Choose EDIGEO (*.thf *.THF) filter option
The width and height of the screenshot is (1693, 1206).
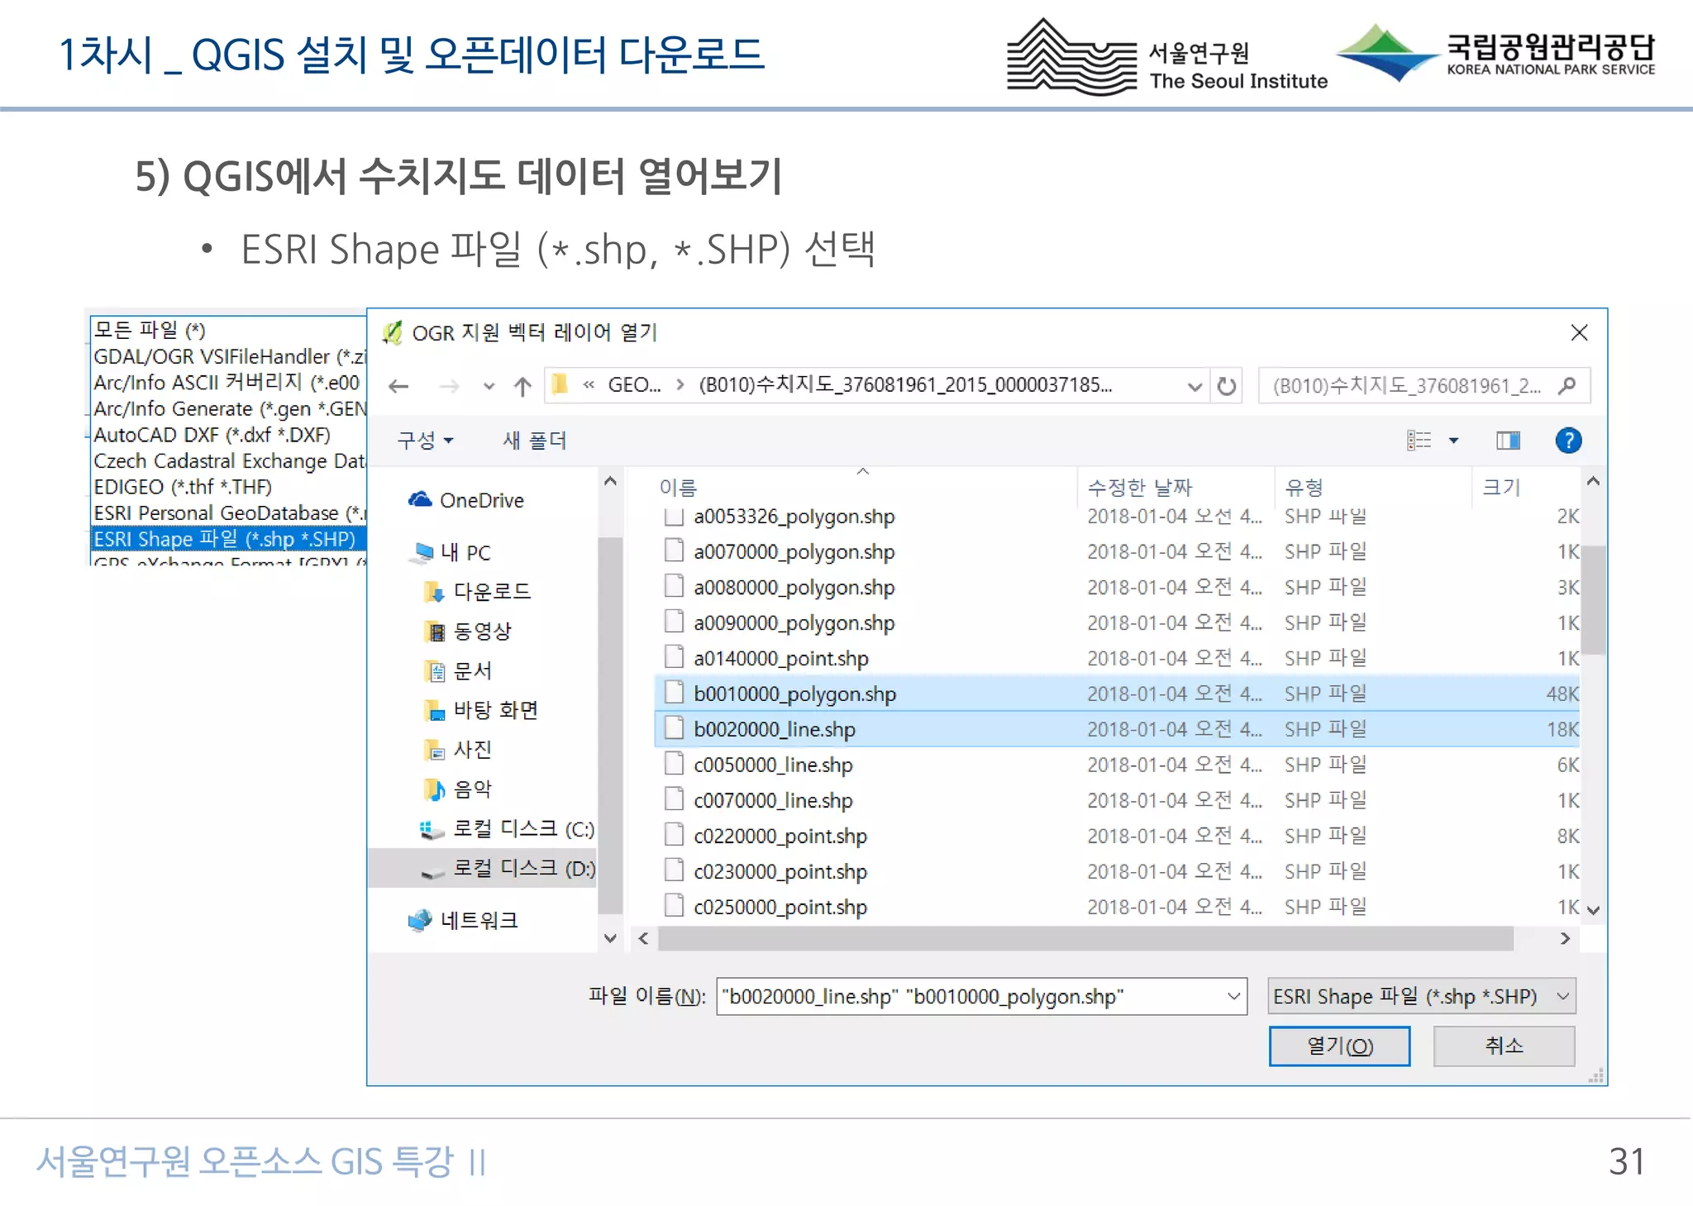pyautogui.click(x=229, y=487)
